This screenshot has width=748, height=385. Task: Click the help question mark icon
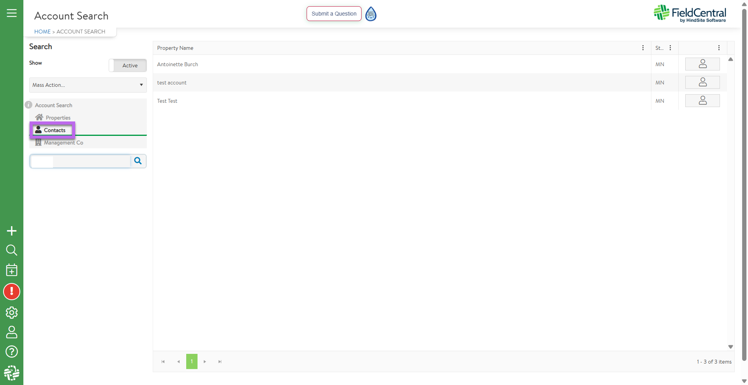12,352
